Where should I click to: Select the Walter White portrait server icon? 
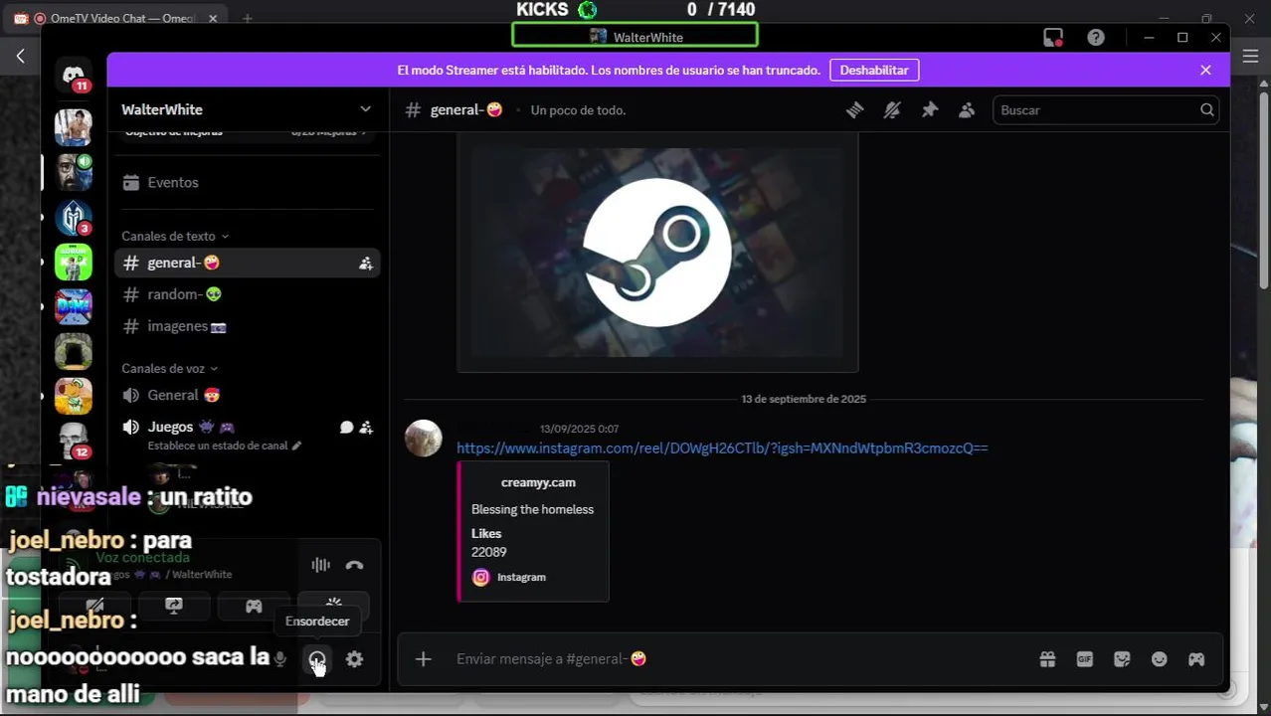click(x=74, y=172)
